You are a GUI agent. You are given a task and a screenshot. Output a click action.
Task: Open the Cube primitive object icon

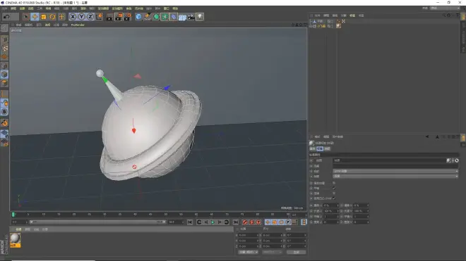[x=138, y=17]
